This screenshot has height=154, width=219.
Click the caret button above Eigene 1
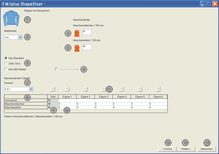tap(67, 89)
